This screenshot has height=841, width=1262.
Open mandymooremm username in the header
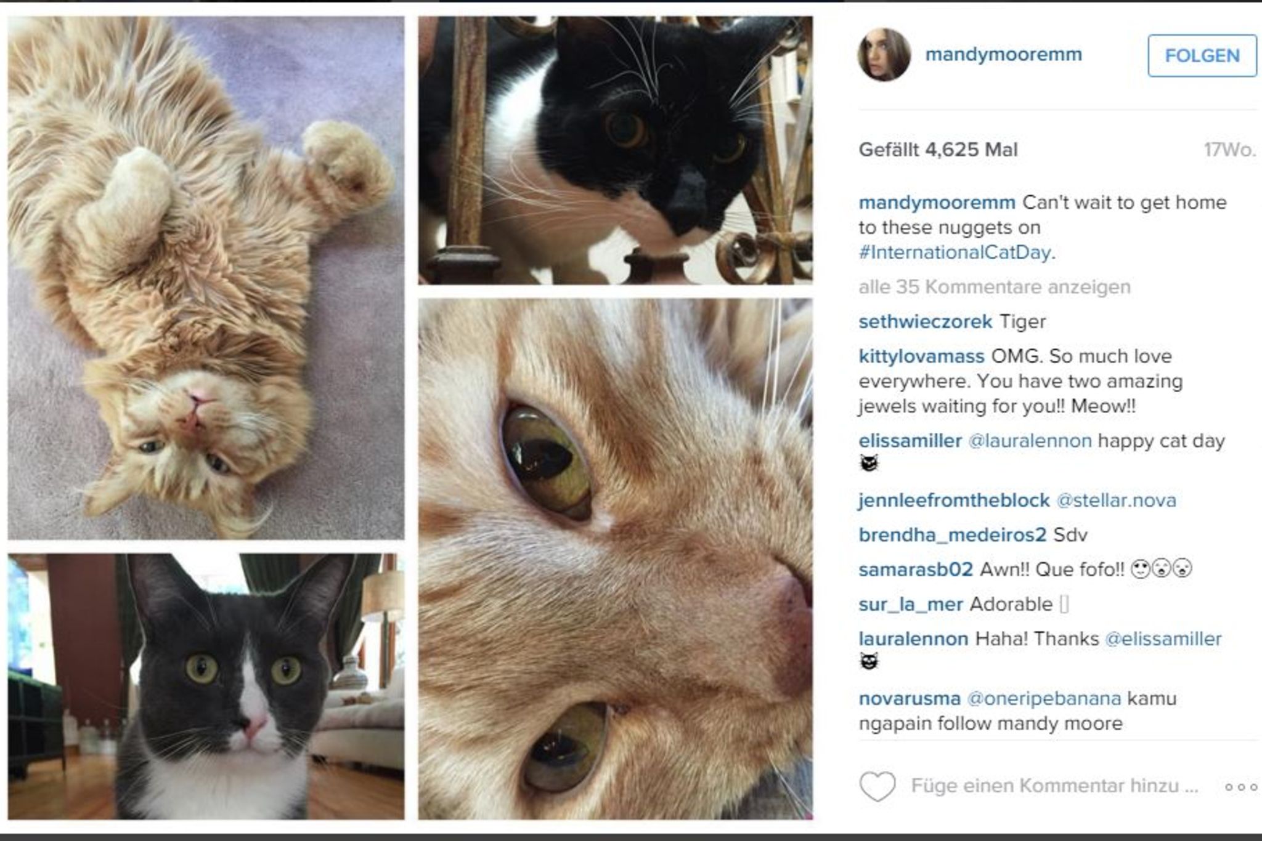(x=1003, y=54)
